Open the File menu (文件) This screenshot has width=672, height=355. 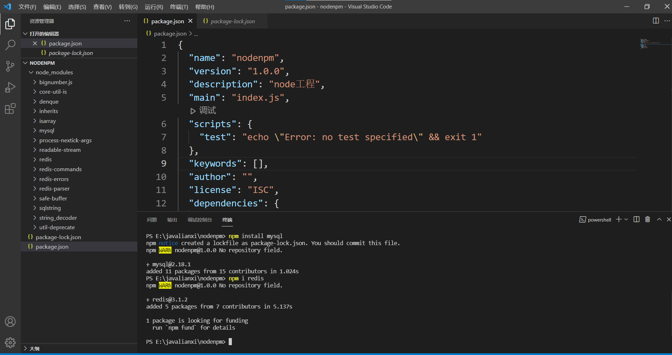(27, 7)
